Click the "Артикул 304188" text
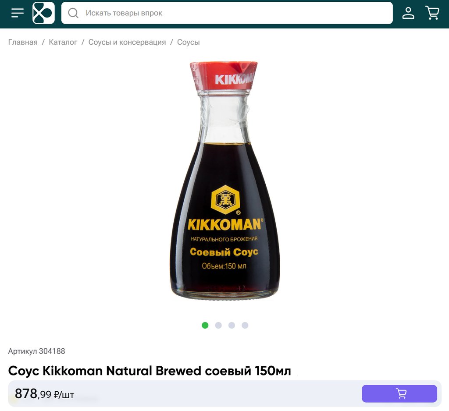 [37, 351]
